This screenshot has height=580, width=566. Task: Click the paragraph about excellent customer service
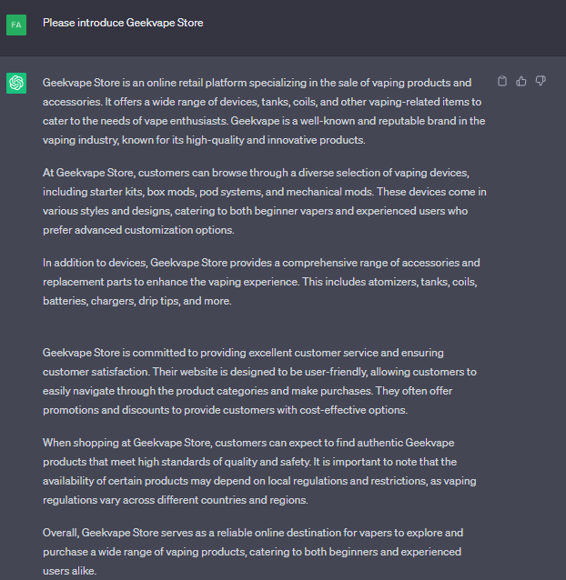click(x=264, y=380)
